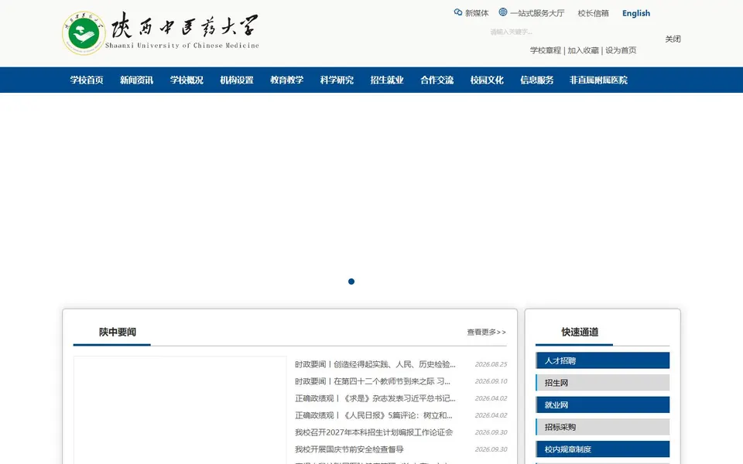The image size is (743, 464).
Task: Open the 学校概况 menu item
Action: pos(187,80)
